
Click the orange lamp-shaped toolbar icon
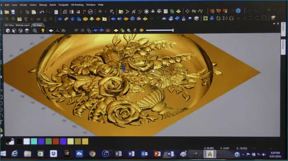[x=84, y=12]
